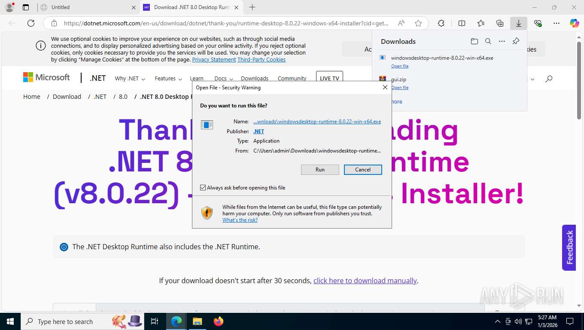Screen dimensions: 584x330
Task: Click the taskbar search box
Action: point(82,321)
